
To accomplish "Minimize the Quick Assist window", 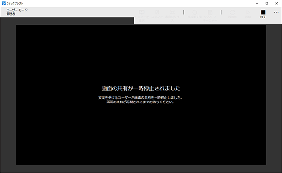I will (257, 3).
